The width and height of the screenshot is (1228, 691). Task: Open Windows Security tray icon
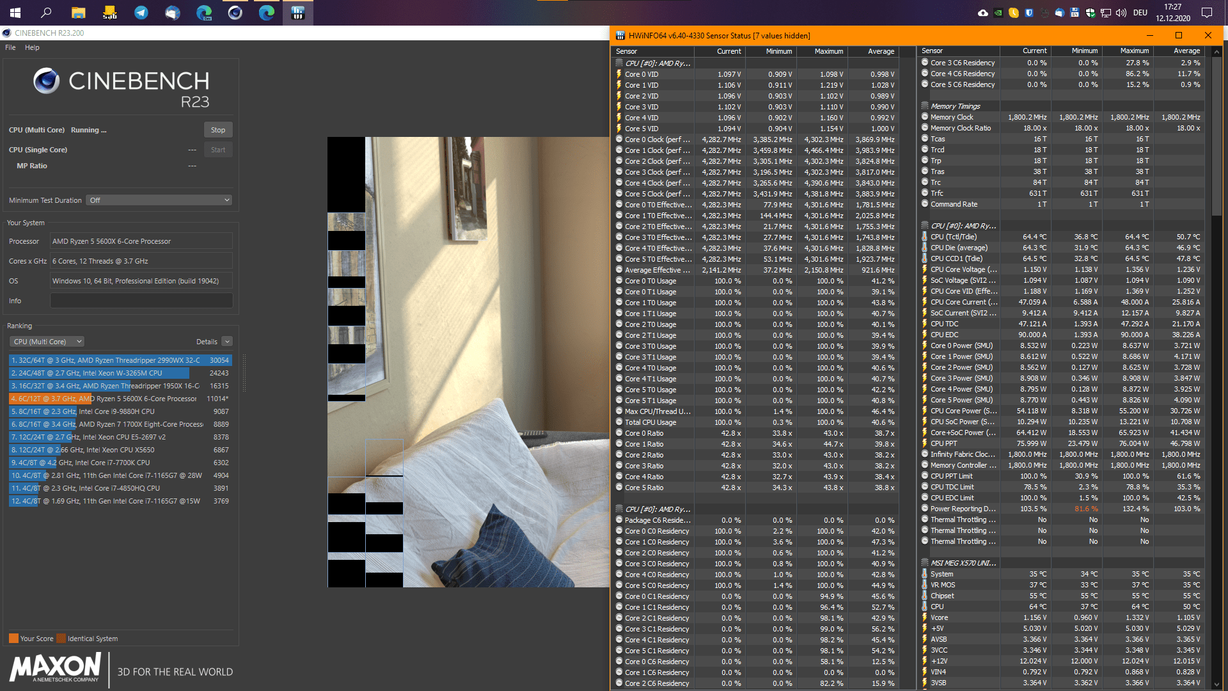pos(1090,13)
